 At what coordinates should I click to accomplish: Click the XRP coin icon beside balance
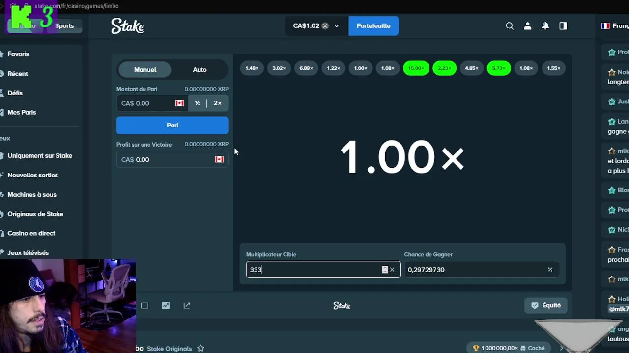pyautogui.click(x=325, y=26)
